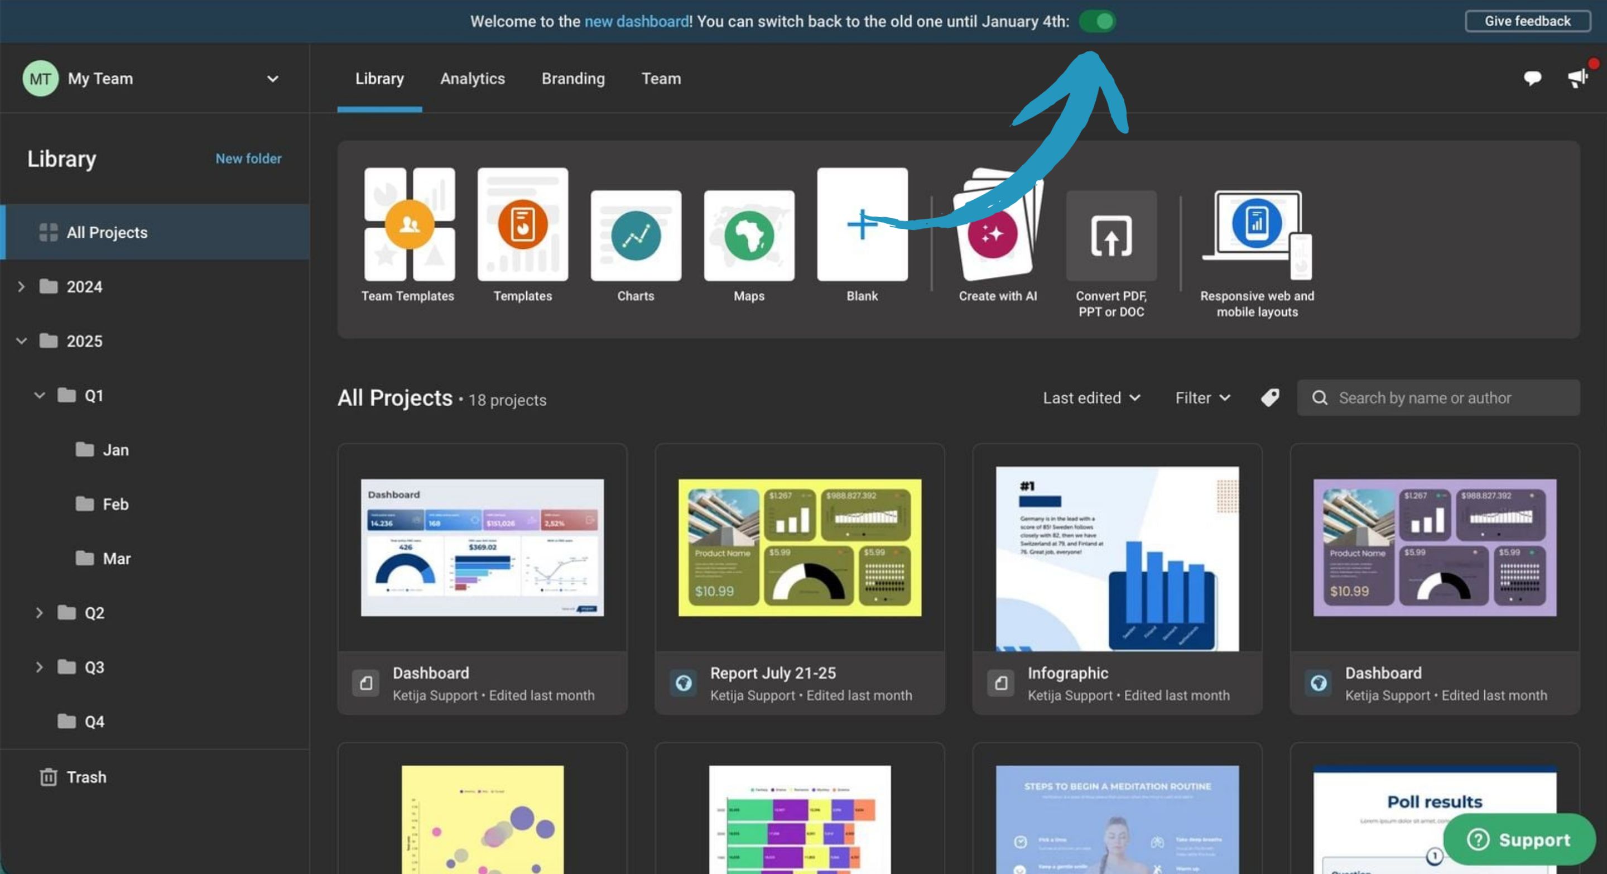Open Create with AI
The image size is (1607, 874).
click(996, 235)
